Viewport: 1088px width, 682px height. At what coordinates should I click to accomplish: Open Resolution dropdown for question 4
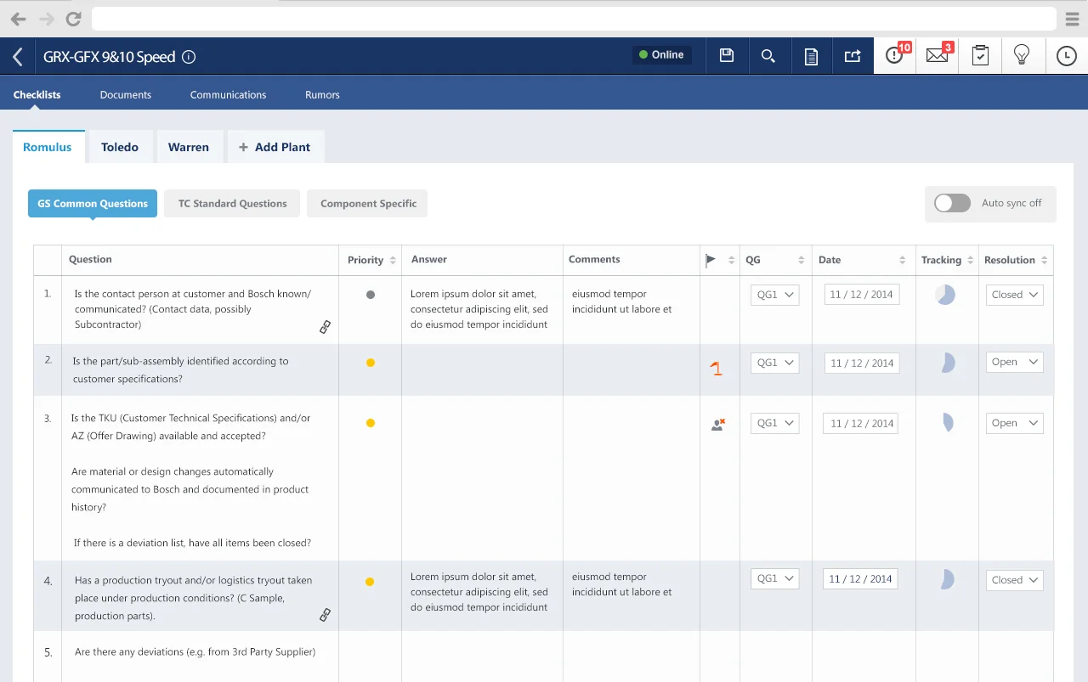tap(1015, 580)
